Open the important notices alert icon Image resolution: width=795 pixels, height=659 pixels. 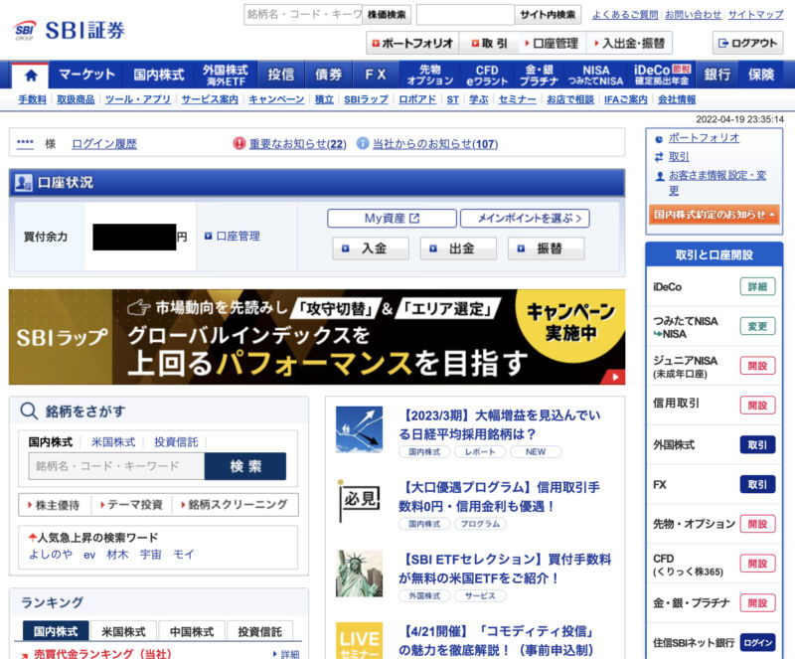point(239,143)
